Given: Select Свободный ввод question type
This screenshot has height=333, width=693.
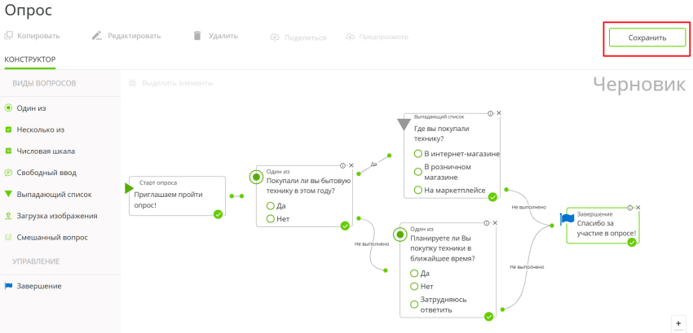Looking at the screenshot, I should click(x=46, y=173).
